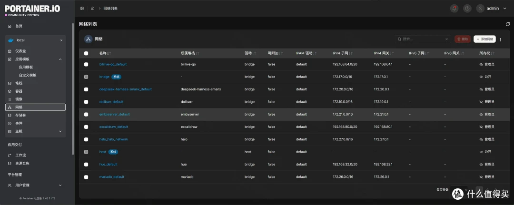Click the home icon in breadcrumb
Image resolution: width=514 pixels, height=205 pixels.
coord(93,9)
